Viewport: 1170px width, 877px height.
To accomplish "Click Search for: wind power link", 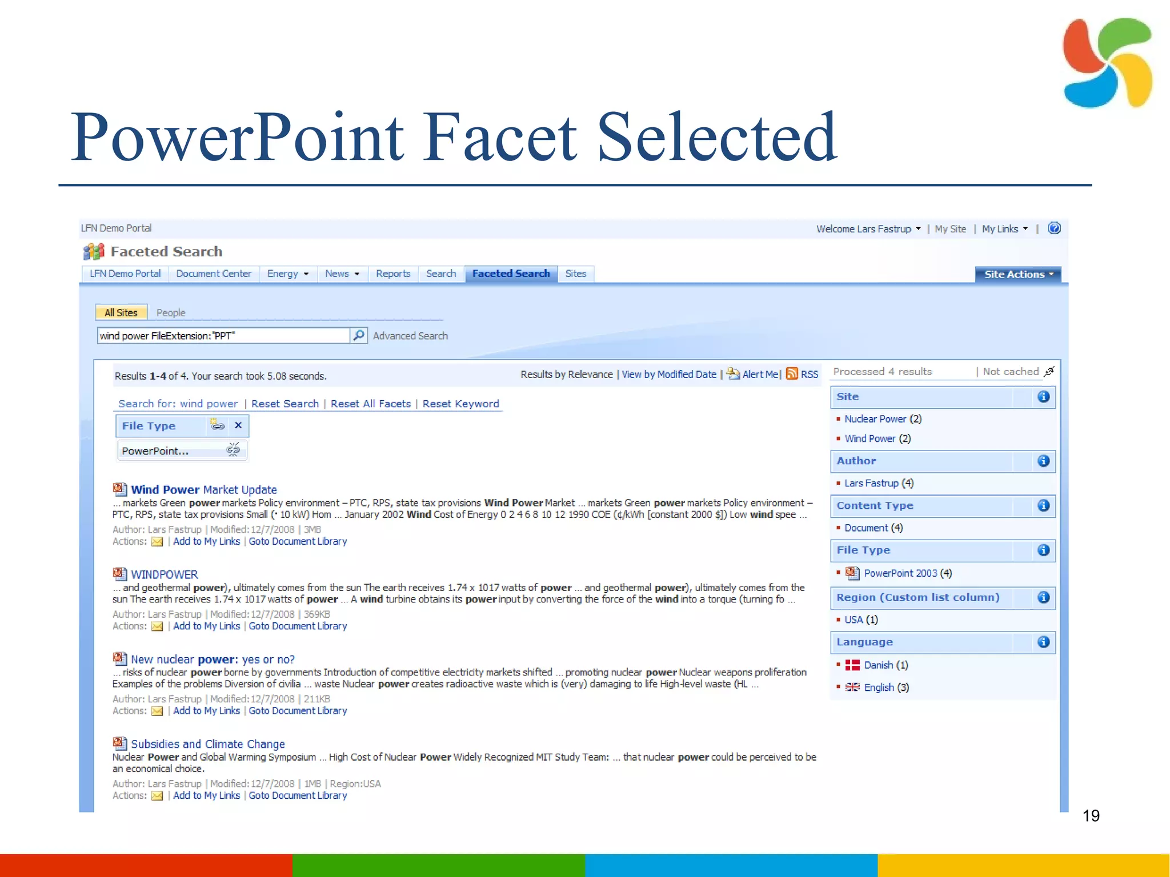I will pos(178,404).
